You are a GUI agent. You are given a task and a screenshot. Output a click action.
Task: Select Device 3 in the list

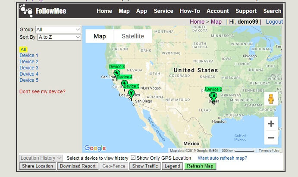(29, 68)
